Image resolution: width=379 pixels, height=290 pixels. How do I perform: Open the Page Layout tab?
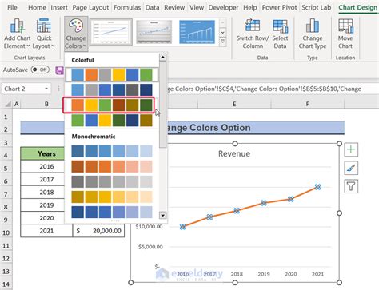(90, 7)
